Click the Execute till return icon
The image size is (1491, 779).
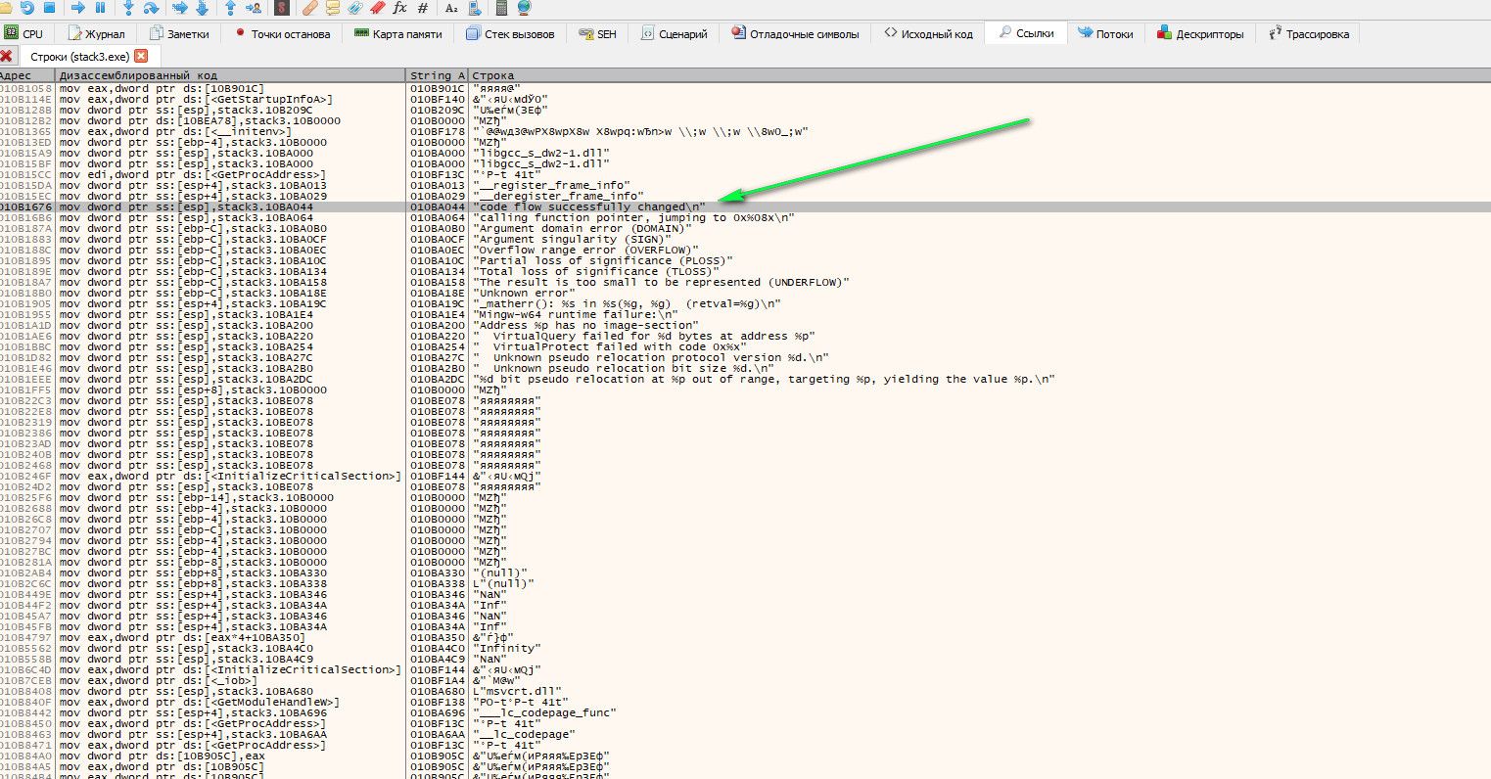point(230,8)
